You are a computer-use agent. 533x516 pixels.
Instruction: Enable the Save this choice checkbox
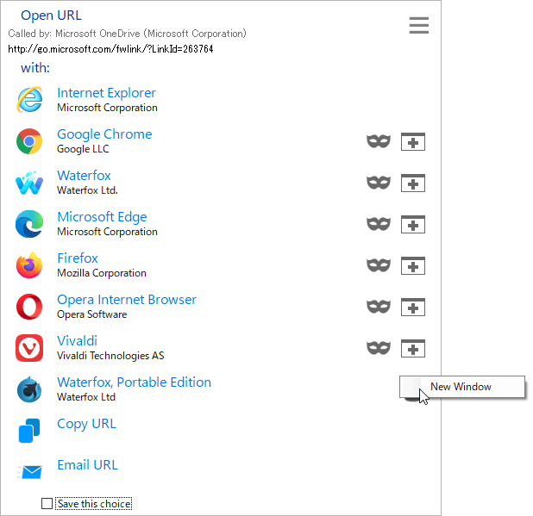47,503
